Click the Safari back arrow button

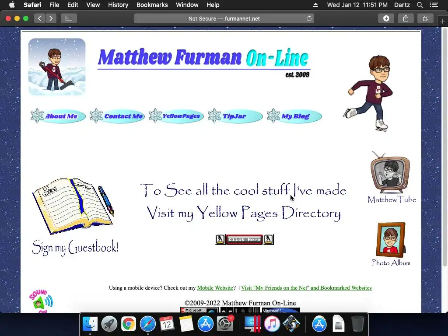(40, 18)
